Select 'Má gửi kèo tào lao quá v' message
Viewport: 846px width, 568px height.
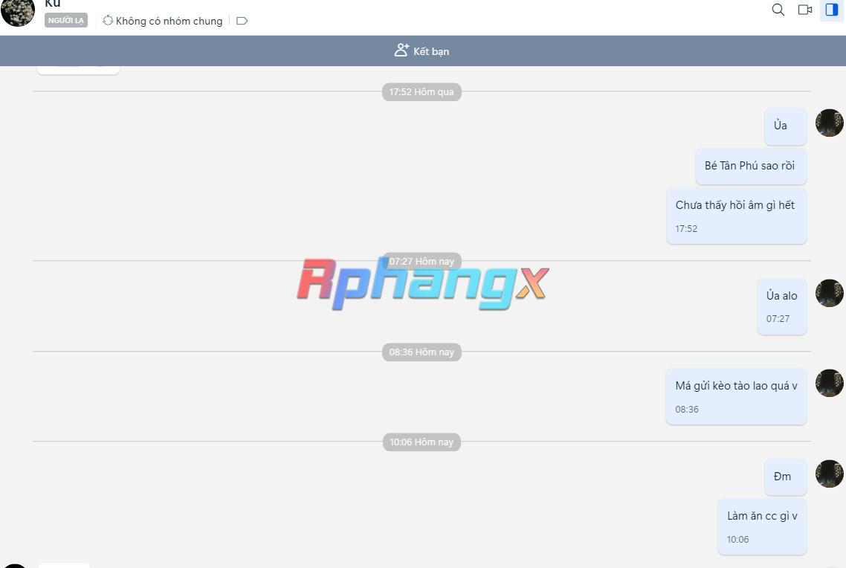pos(737,396)
